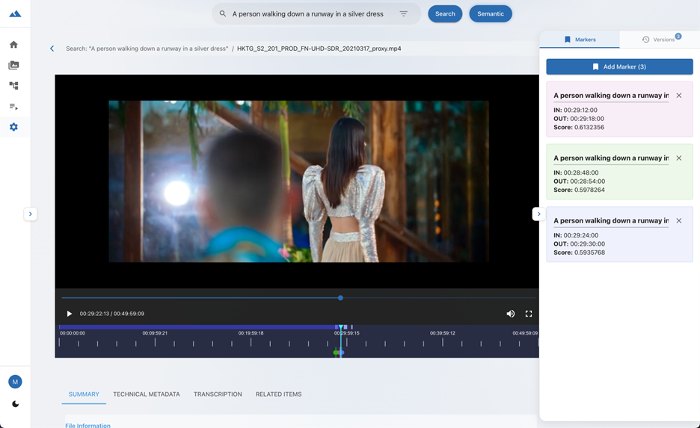Open Settings gear in sidebar
700x428 pixels.
[13, 128]
